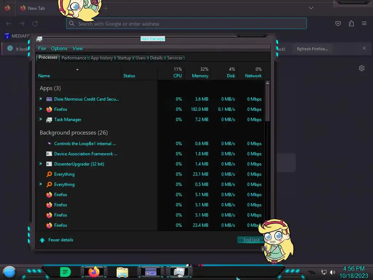Select the Controls the LoopBe1 internal row

(150, 143)
